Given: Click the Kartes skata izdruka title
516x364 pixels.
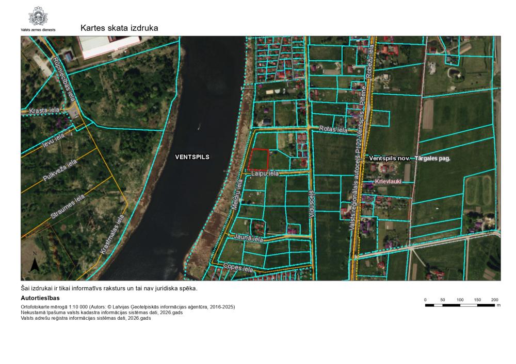Looking at the screenshot, I should pos(119,28).
